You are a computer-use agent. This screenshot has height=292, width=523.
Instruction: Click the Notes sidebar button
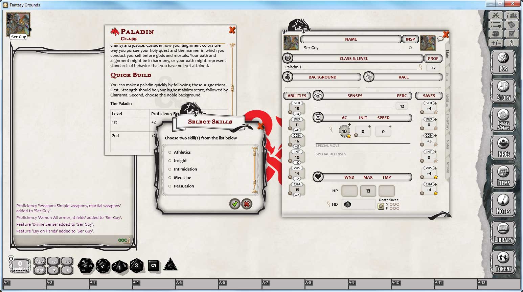click(x=503, y=205)
